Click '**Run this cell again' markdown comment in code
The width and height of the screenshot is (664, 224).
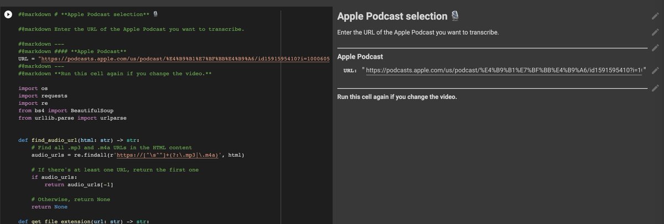point(116,73)
